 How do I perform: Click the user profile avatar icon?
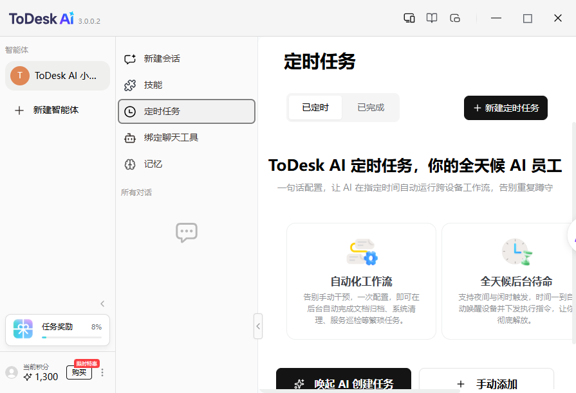12,372
